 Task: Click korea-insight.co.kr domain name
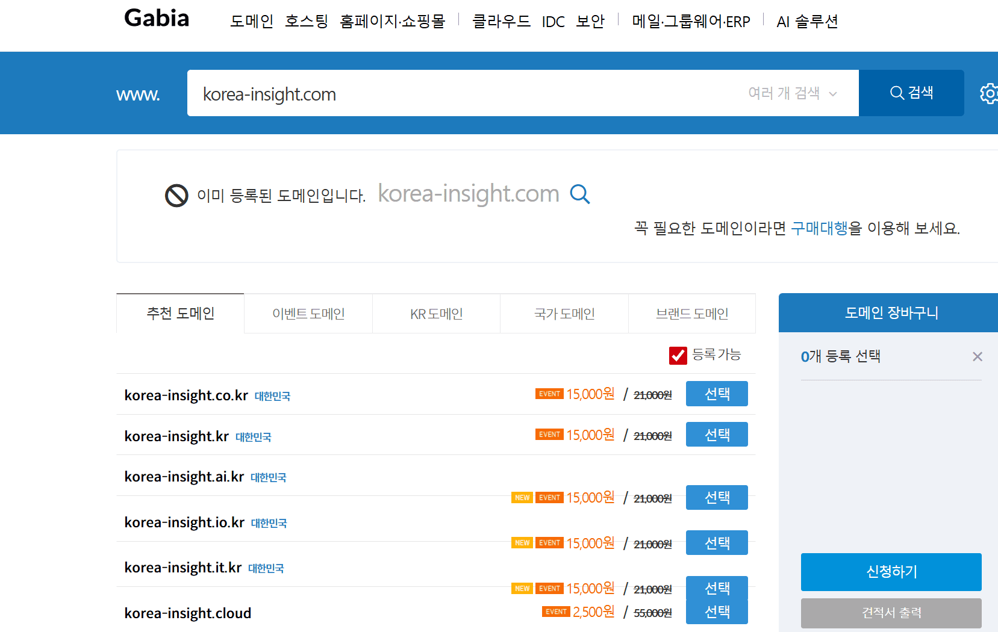(186, 395)
